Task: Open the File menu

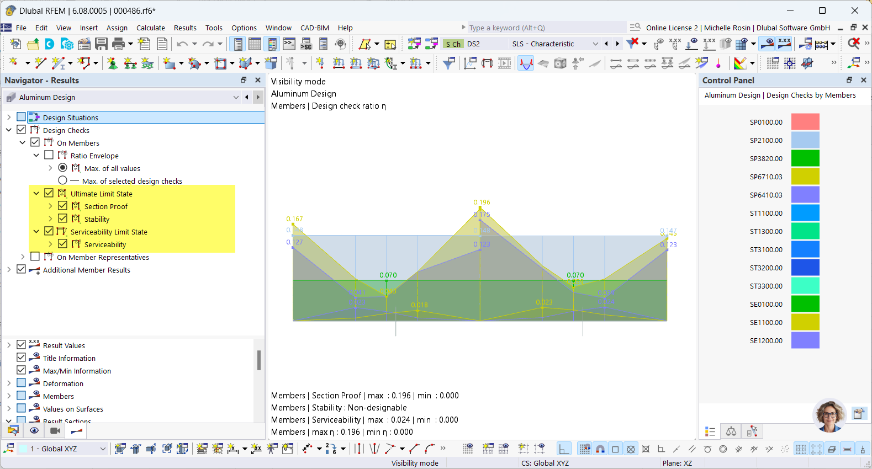Action: [21, 28]
